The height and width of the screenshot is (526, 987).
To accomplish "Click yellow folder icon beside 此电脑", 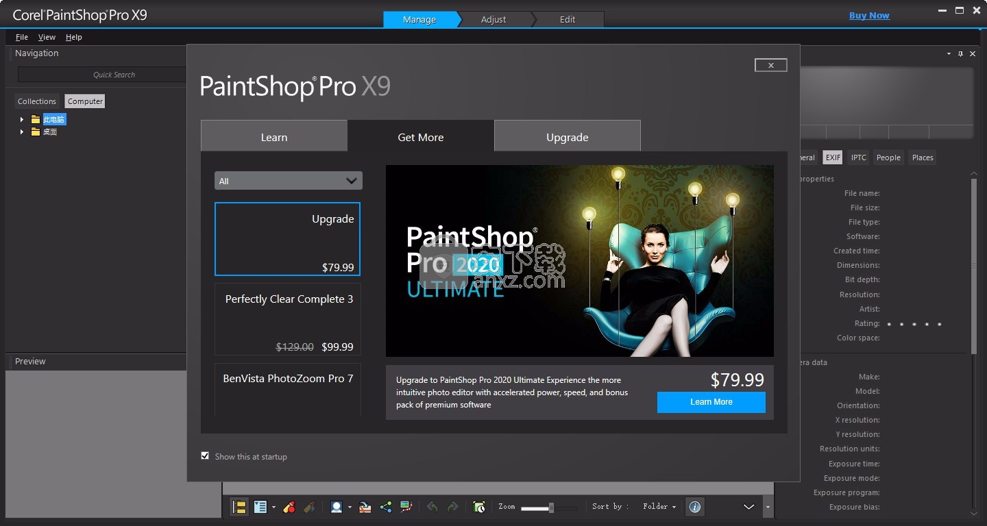I will tap(36, 119).
